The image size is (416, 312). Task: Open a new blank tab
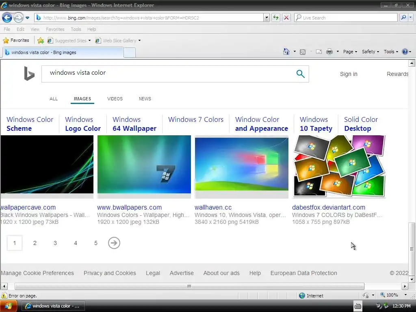pyautogui.click(x=130, y=52)
